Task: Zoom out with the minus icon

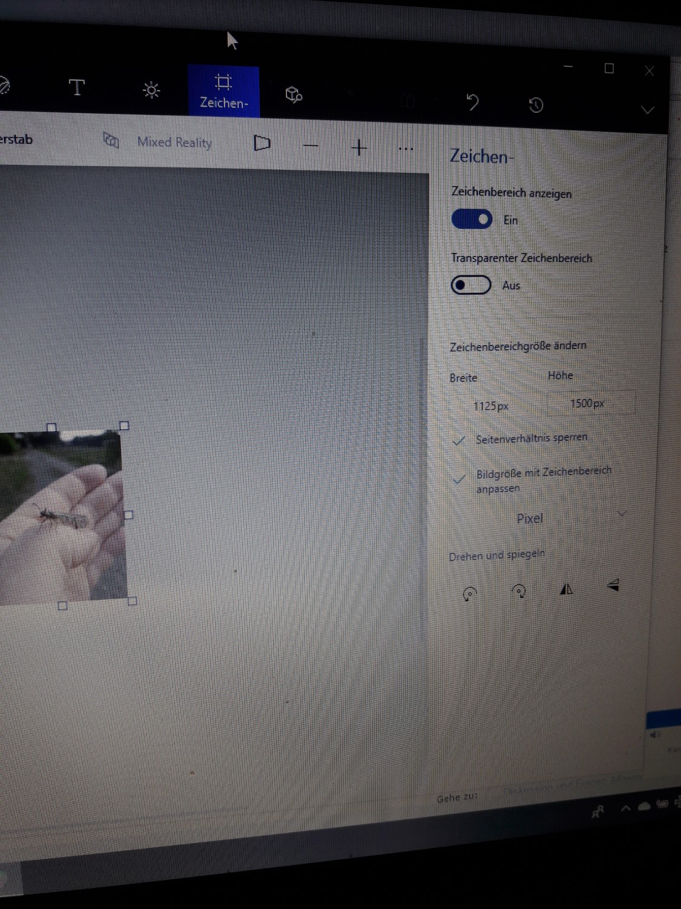Action: pyautogui.click(x=311, y=146)
